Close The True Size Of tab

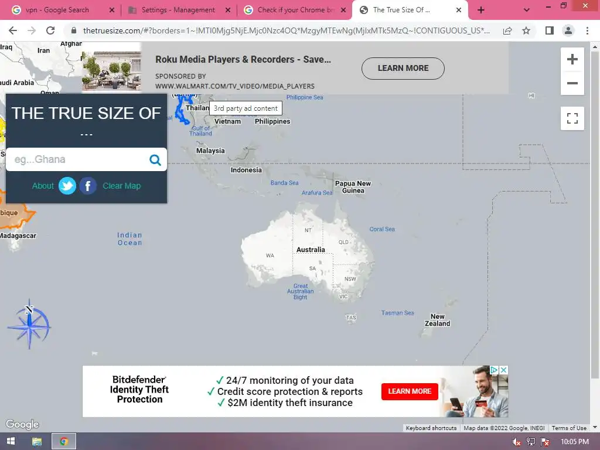click(x=458, y=10)
